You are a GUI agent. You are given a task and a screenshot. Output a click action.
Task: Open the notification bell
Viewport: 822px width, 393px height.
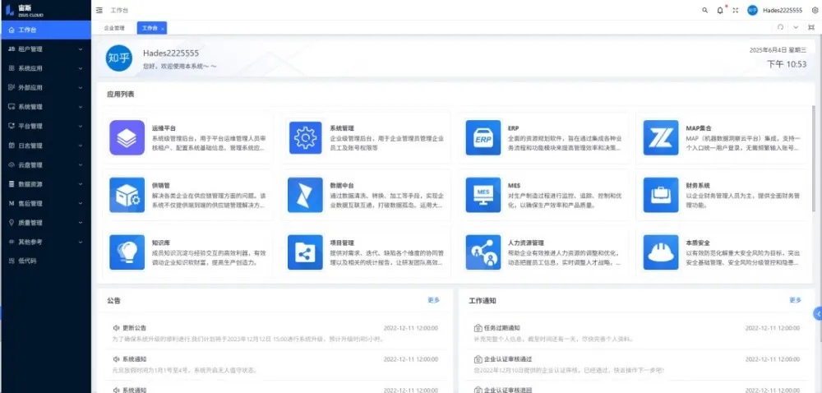point(720,10)
